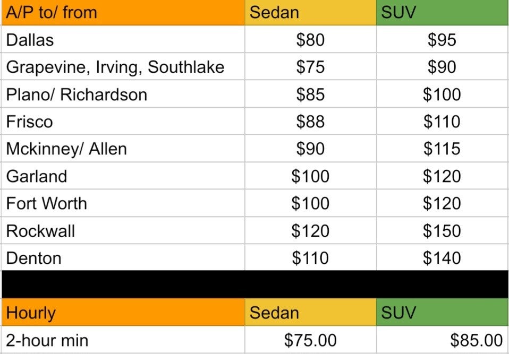
Task: Select the 'A/P to/ from' header cell
Action: pos(122,13)
